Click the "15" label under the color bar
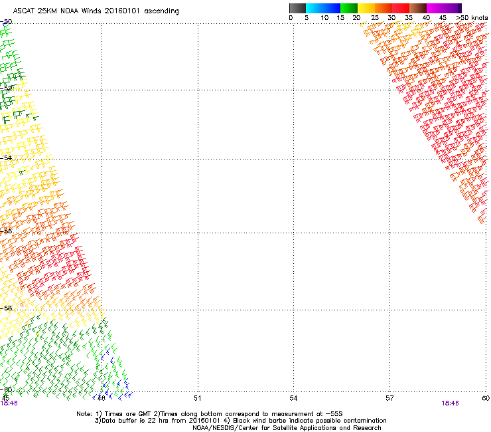Screen dimensions: 491x432 click(x=340, y=18)
